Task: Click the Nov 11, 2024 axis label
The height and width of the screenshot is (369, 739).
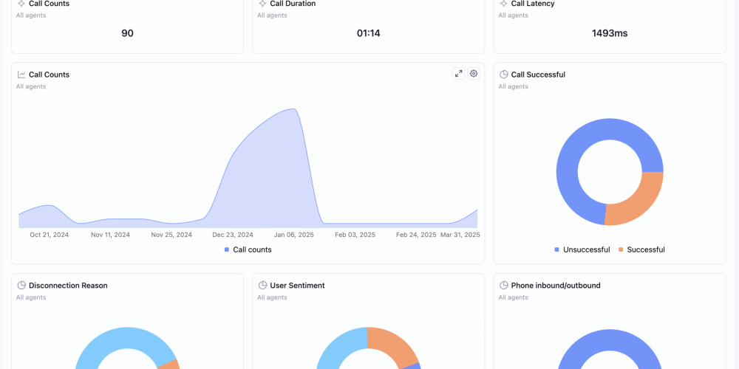Action: (110, 235)
